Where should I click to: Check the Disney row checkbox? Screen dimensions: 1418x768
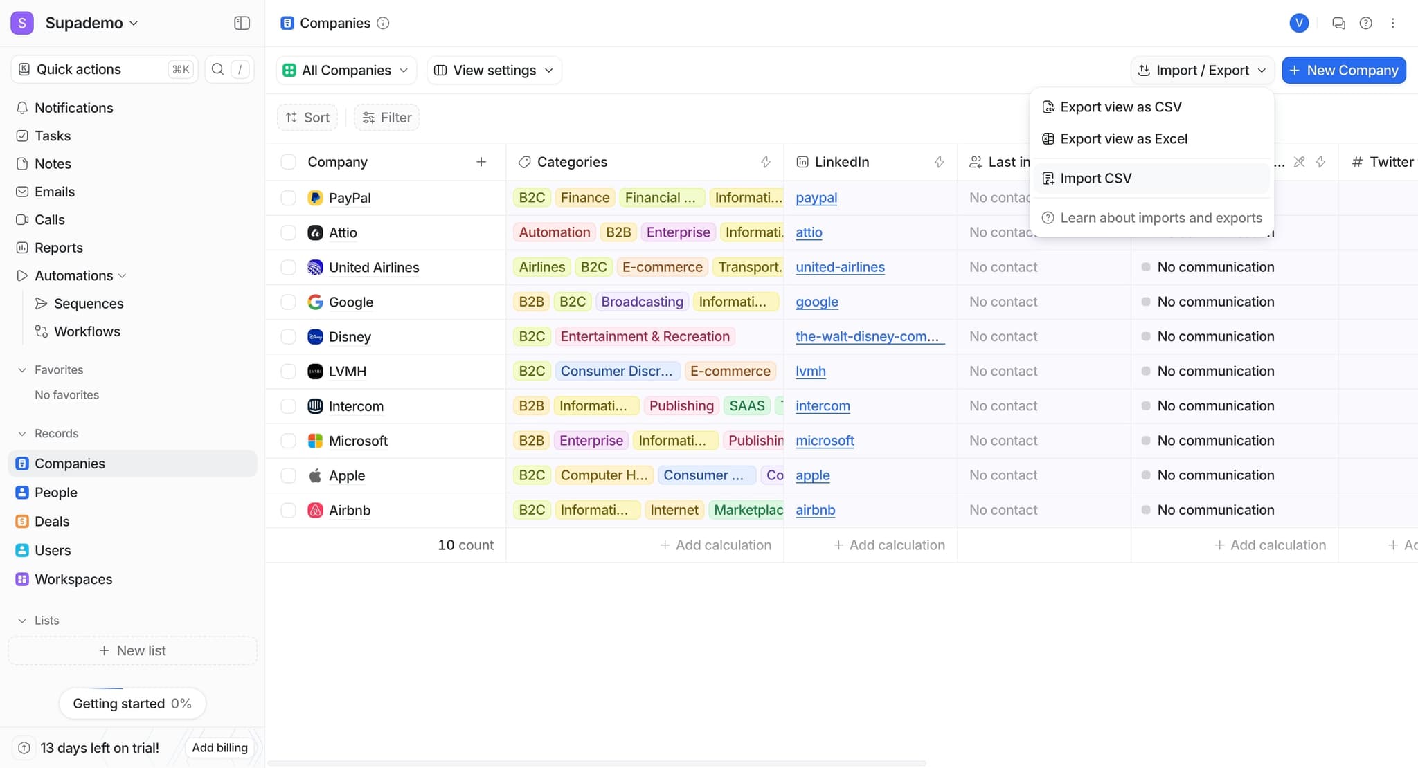(289, 336)
